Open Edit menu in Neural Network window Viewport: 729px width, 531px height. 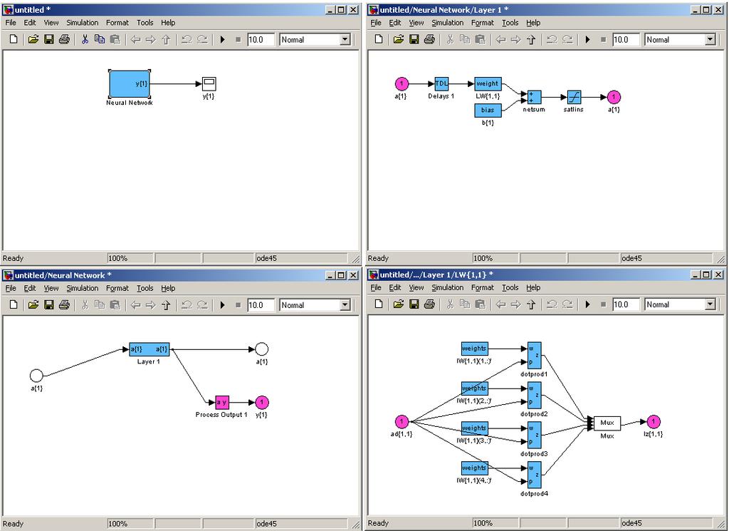click(30, 288)
